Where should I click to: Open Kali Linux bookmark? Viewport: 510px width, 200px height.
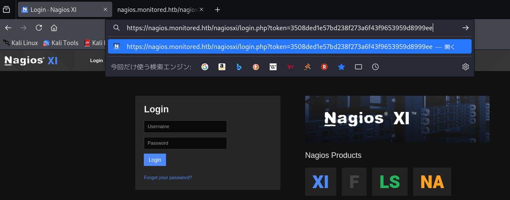pyautogui.click(x=20, y=43)
